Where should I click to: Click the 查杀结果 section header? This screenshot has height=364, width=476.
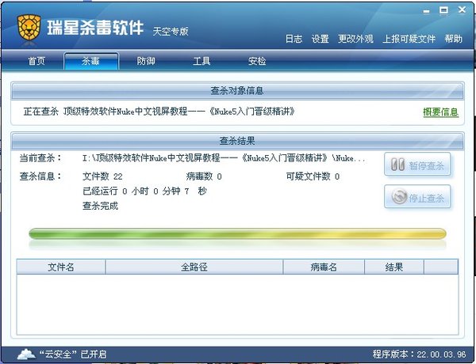click(x=237, y=141)
